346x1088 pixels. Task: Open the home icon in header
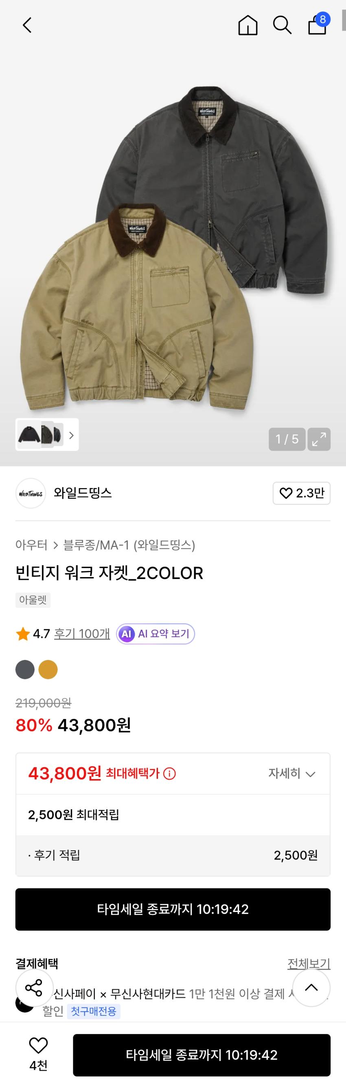[248, 25]
